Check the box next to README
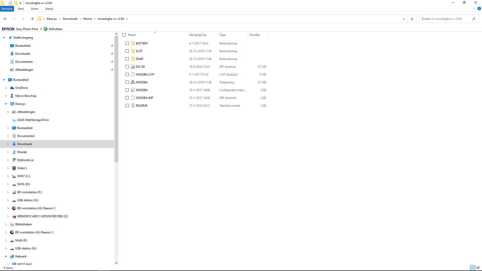This screenshot has width=482, height=271. click(127, 106)
